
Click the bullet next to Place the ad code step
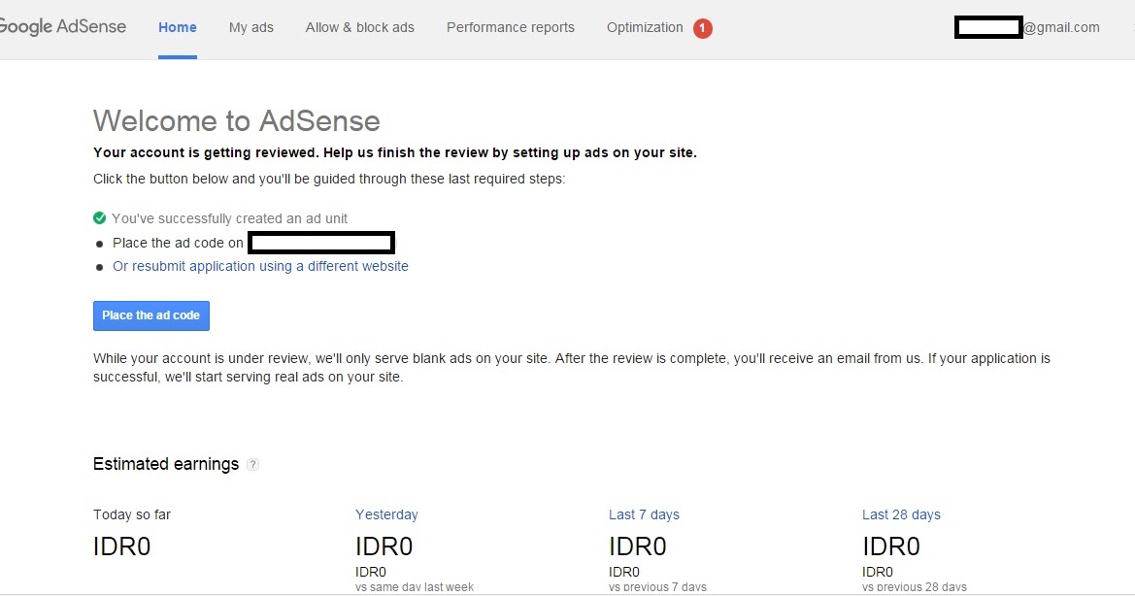point(99,243)
